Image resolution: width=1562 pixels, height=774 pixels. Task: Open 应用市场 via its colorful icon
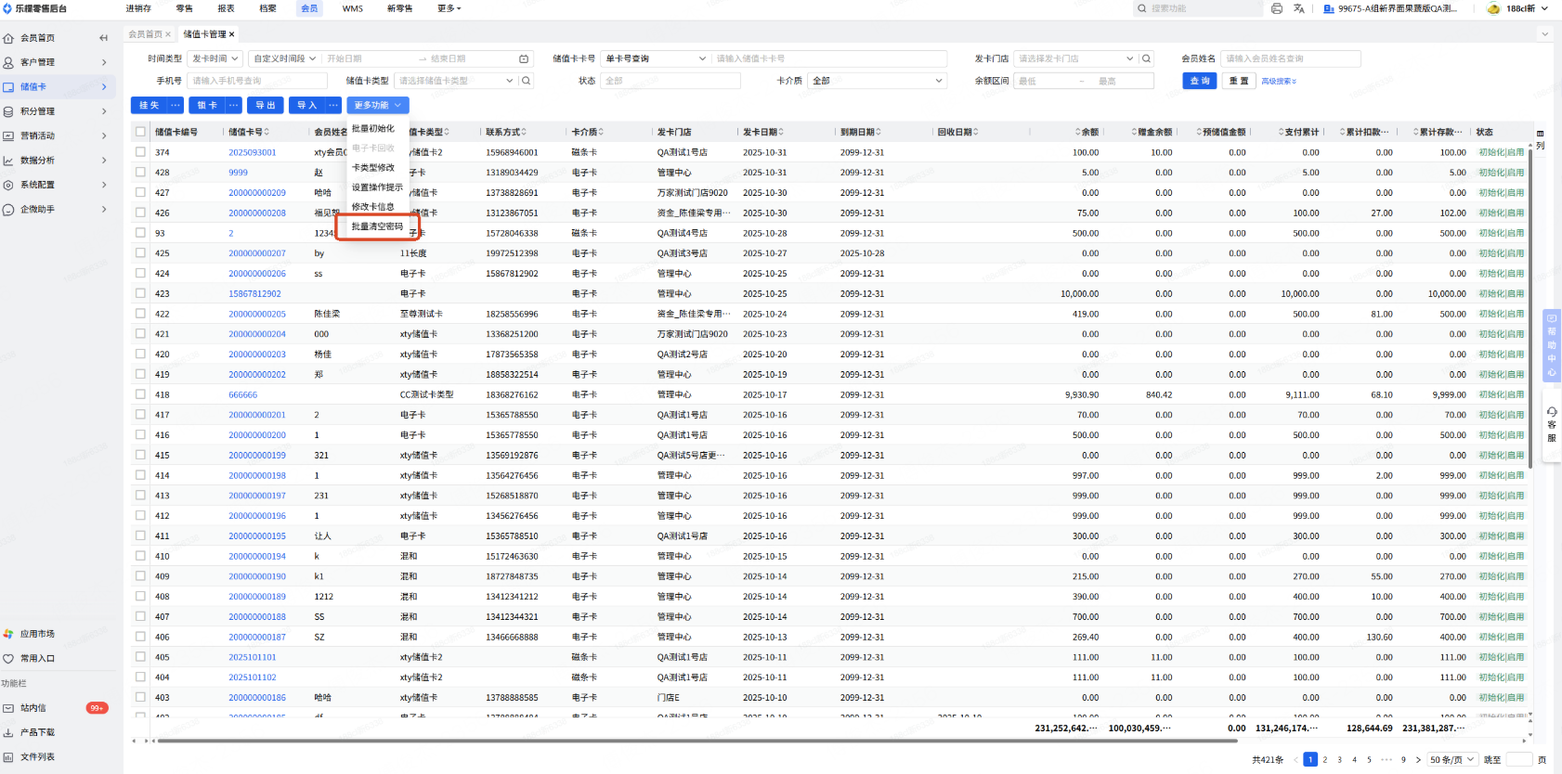coord(8,634)
